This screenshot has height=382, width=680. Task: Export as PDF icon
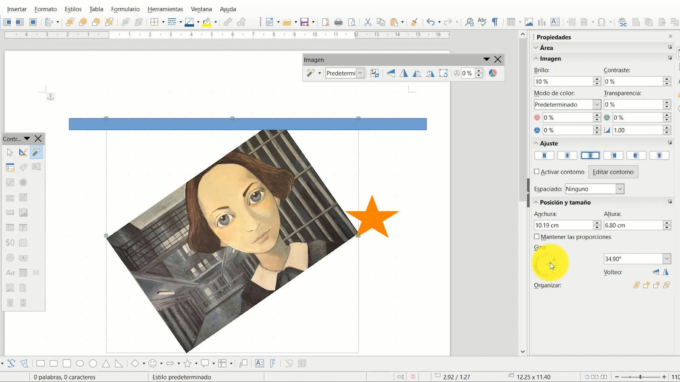[x=326, y=22]
